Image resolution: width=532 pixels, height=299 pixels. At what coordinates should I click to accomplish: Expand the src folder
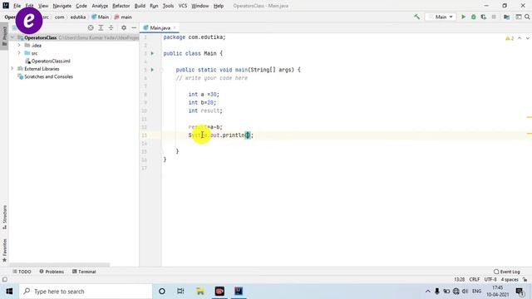point(19,53)
